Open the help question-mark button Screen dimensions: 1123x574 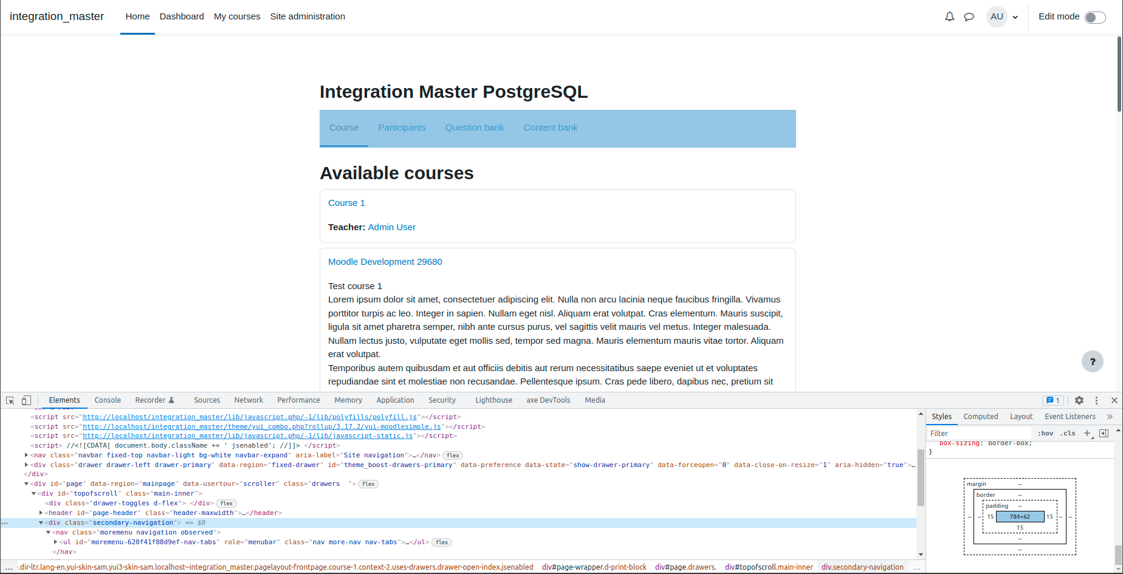click(x=1093, y=361)
